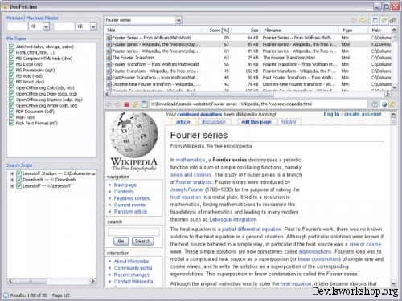Open the partial differential equation link
The width and height of the screenshot is (402, 301).
tap(252, 230)
